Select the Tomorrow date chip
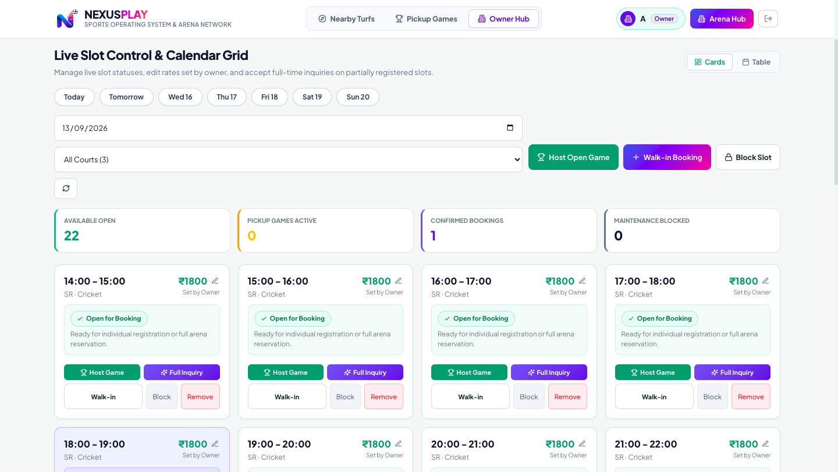The image size is (838, 472). [126, 97]
